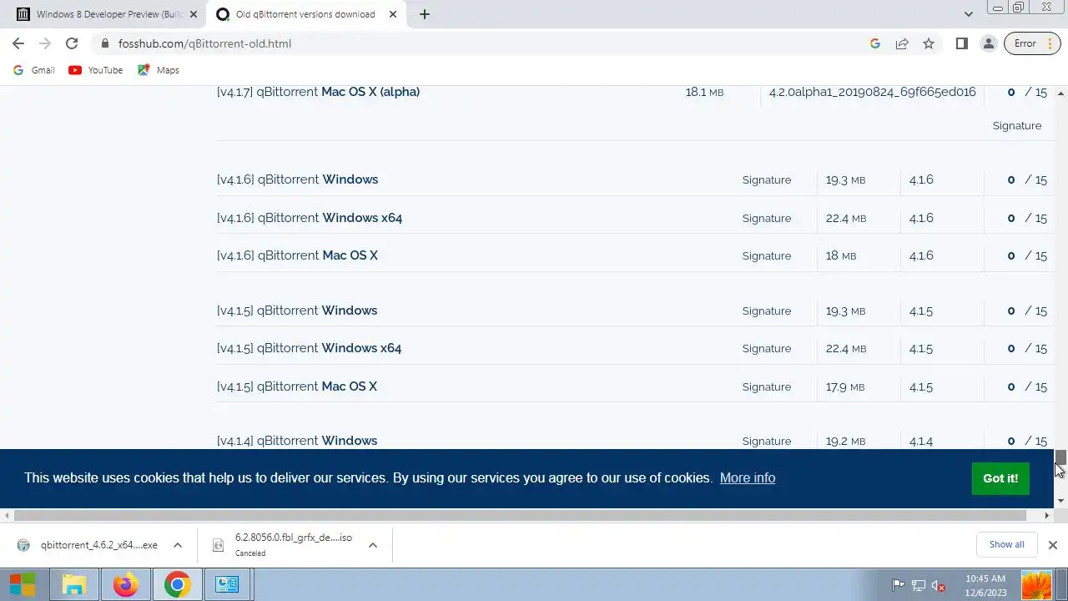Click the vertical scrollbar thumb

1061,456
